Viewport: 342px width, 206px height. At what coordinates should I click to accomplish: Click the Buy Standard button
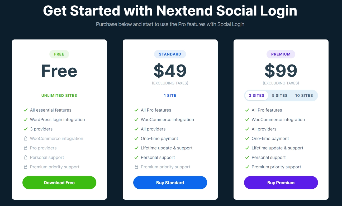coord(170,183)
